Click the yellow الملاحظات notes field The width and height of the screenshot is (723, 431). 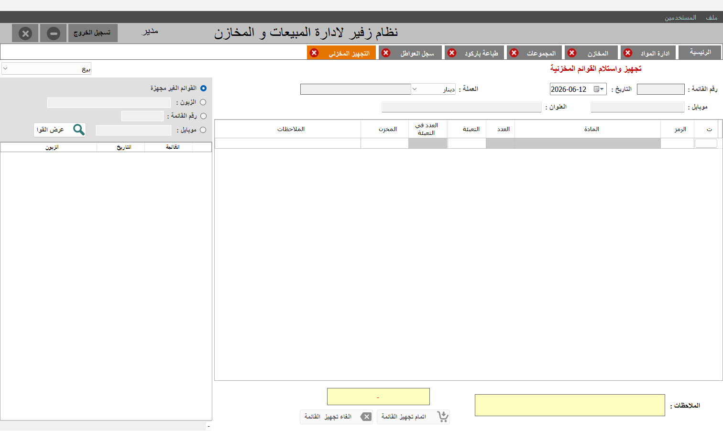570,405
